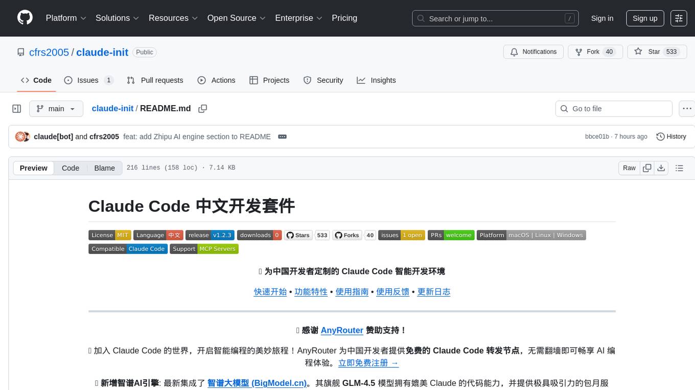Open the GitHub home logo
This screenshot has width=695, height=390.
25,18
